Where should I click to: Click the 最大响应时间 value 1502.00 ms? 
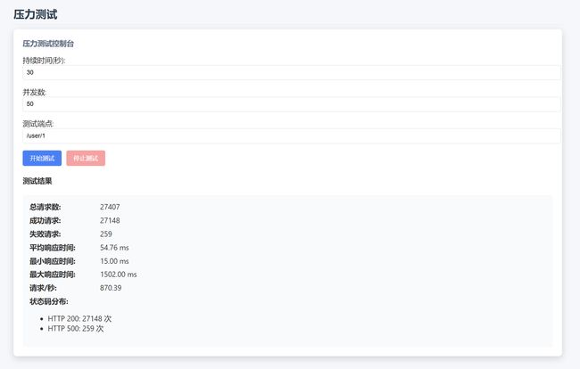point(119,275)
